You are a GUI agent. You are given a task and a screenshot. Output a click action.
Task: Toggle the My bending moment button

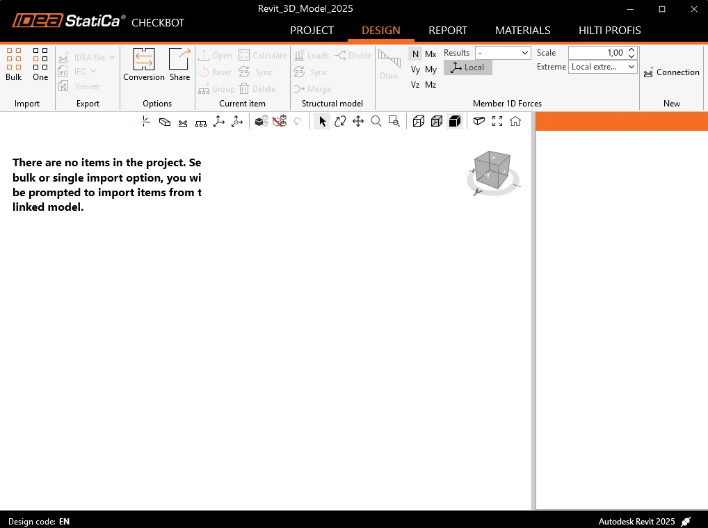click(x=431, y=70)
